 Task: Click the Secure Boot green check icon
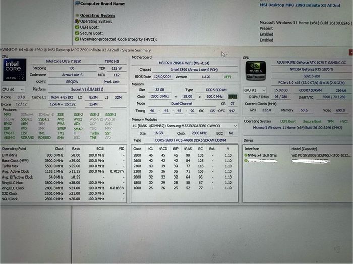click(x=77, y=33)
